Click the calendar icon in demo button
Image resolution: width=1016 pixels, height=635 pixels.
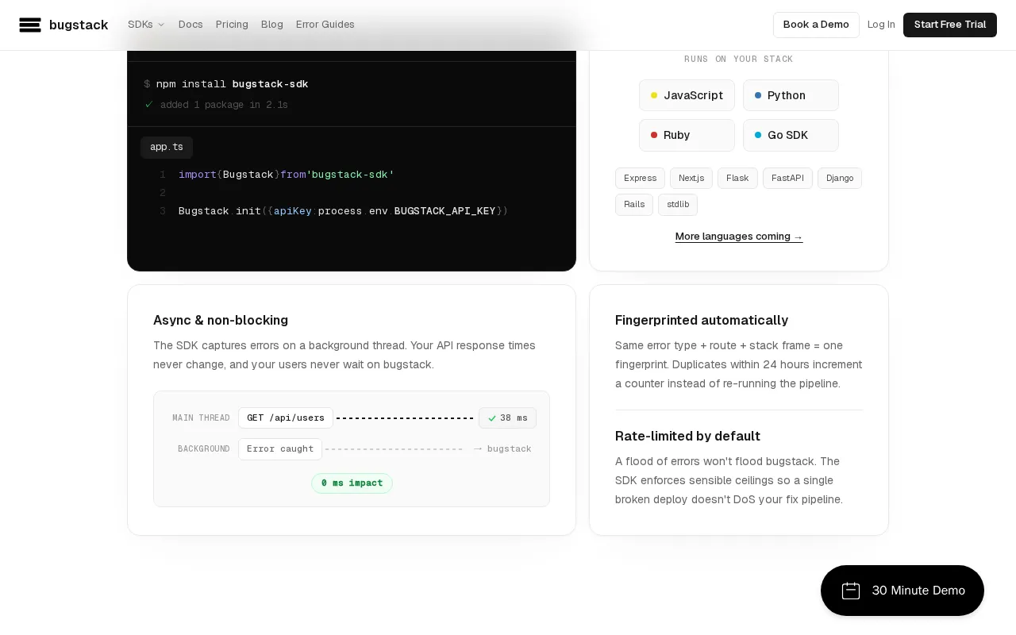851,591
